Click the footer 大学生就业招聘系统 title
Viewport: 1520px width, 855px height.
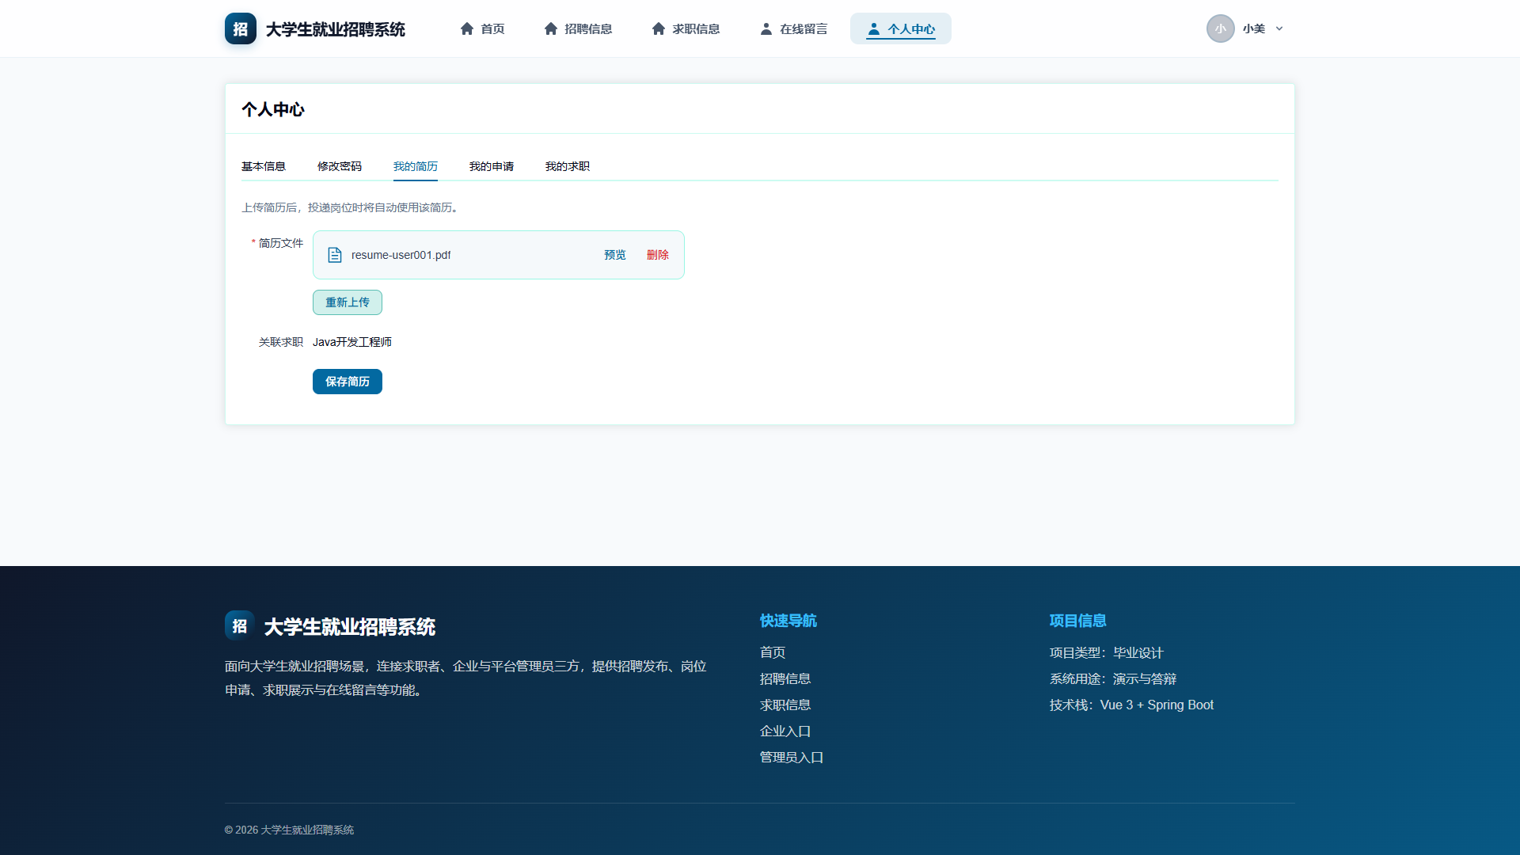click(350, 627)
